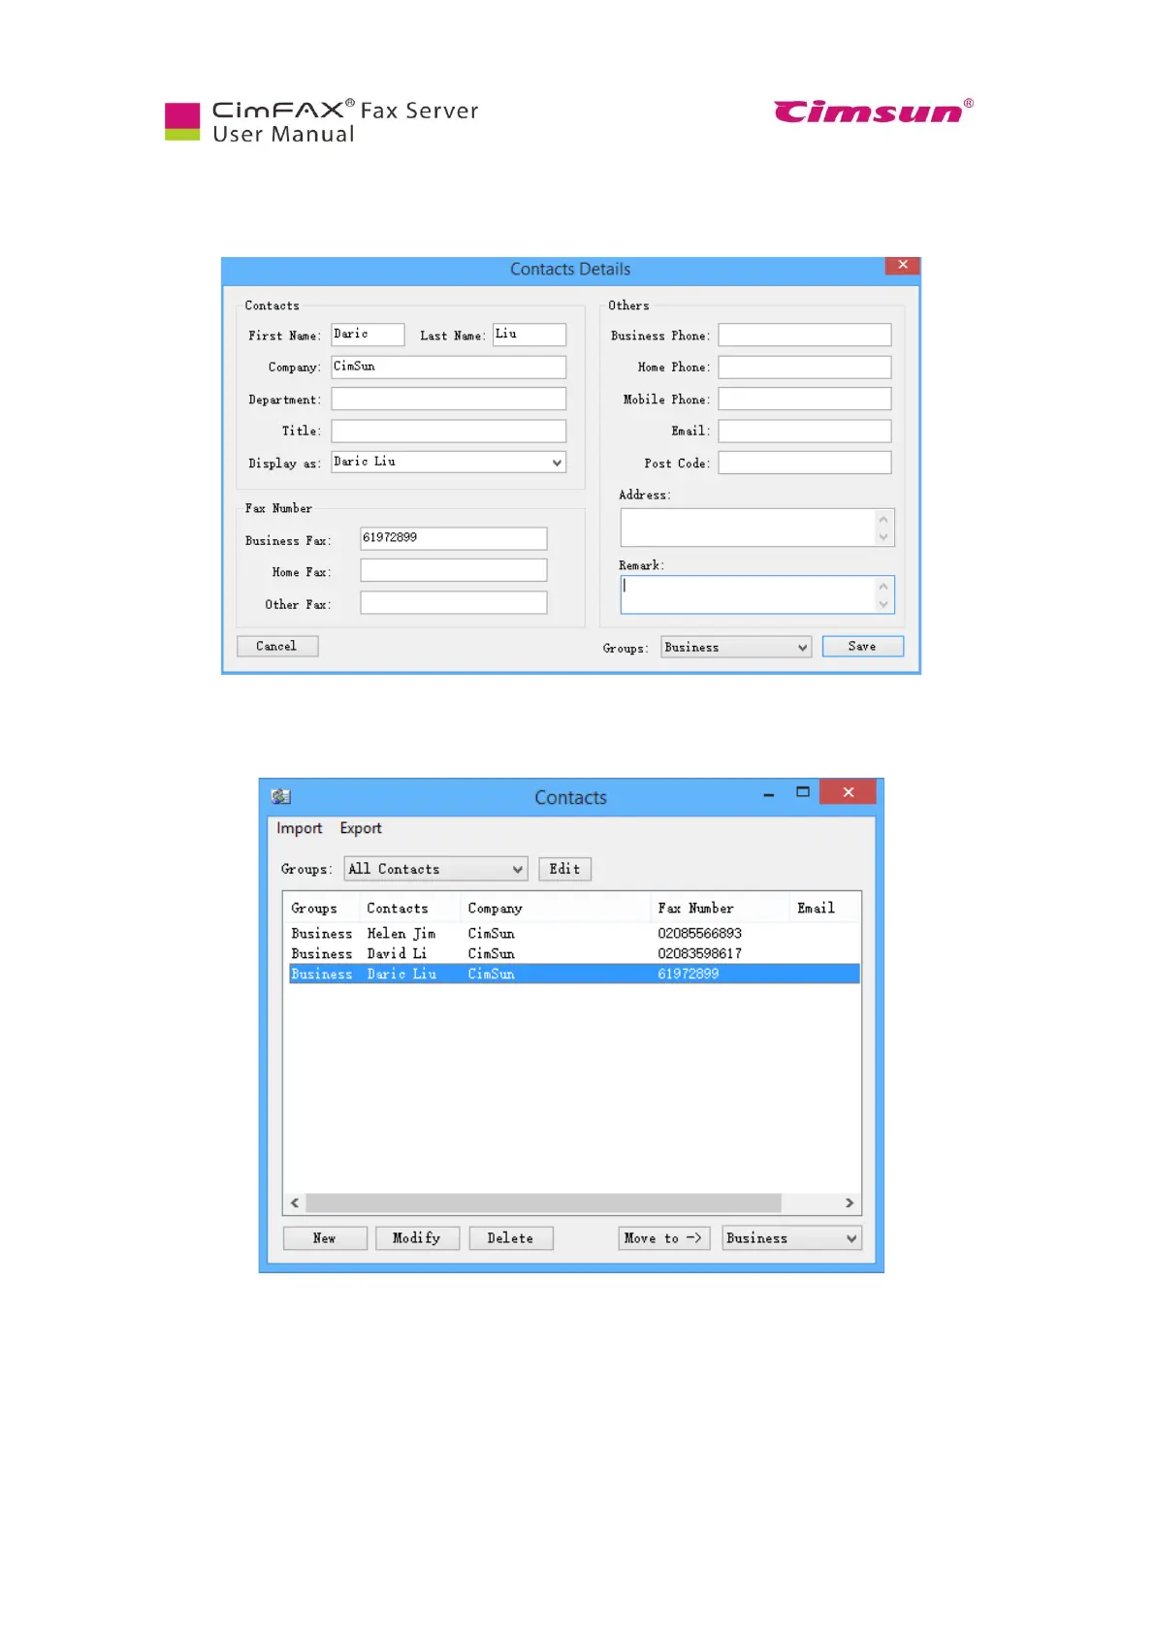The width and height of the screenshot is (1155, 1633).
Task: Click the Last Name field
Action: (x=529, y=335)
